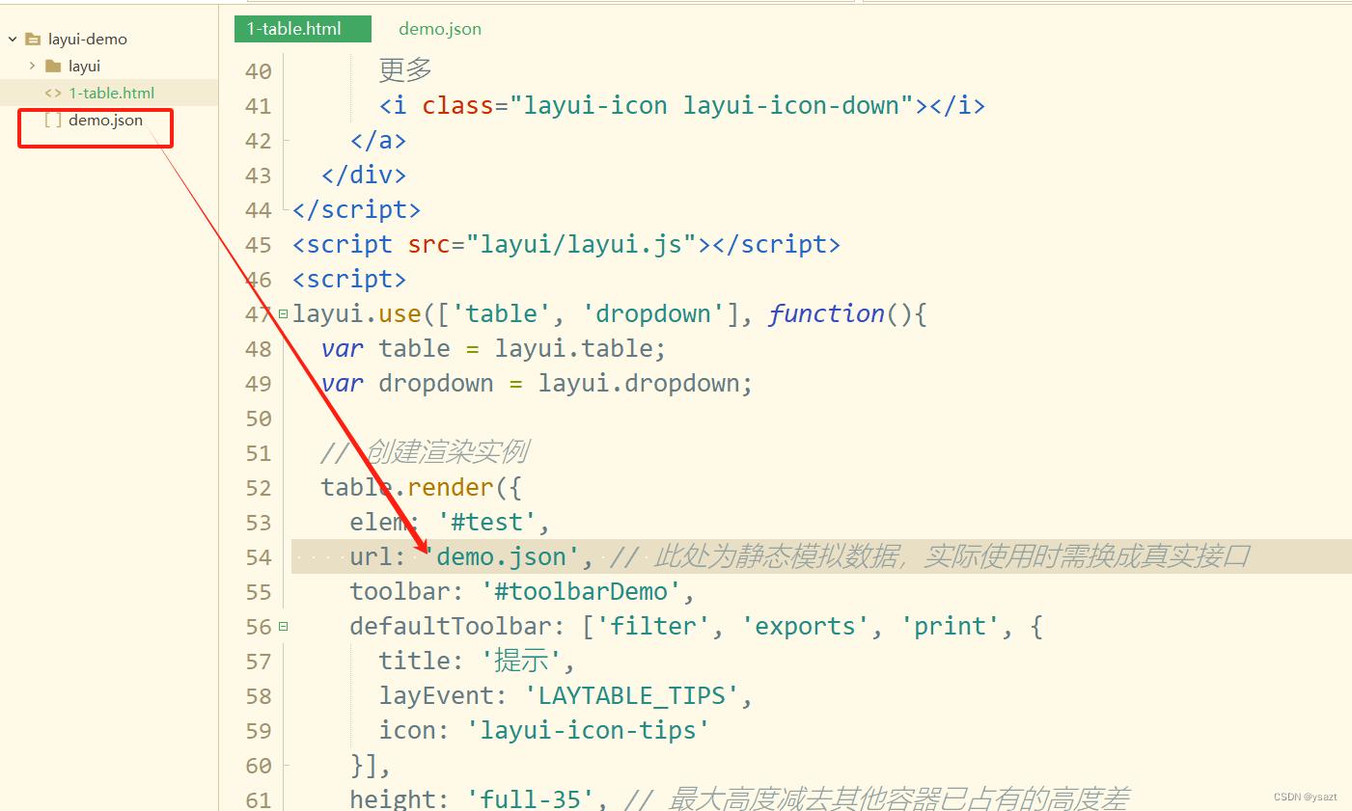Select the layui-demo project folder icon

point(33,40)
